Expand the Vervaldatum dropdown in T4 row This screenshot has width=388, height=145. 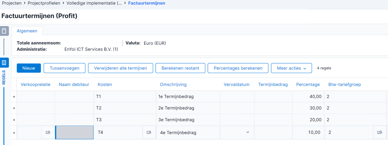248,132
